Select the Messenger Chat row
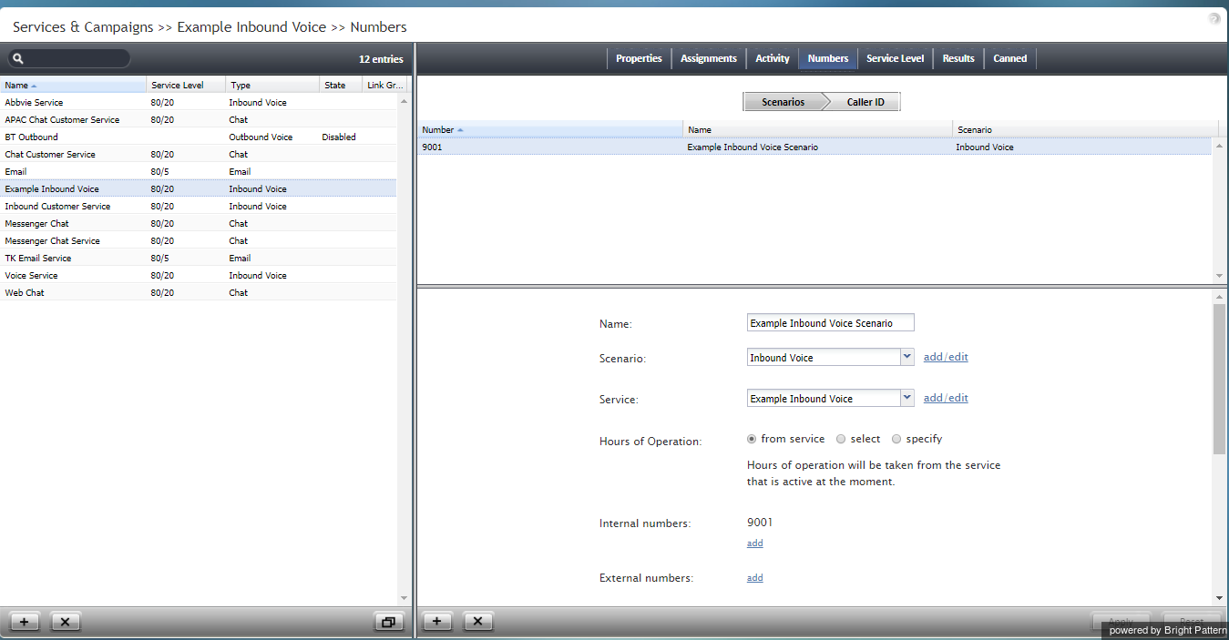 click(x=199, y=224)
